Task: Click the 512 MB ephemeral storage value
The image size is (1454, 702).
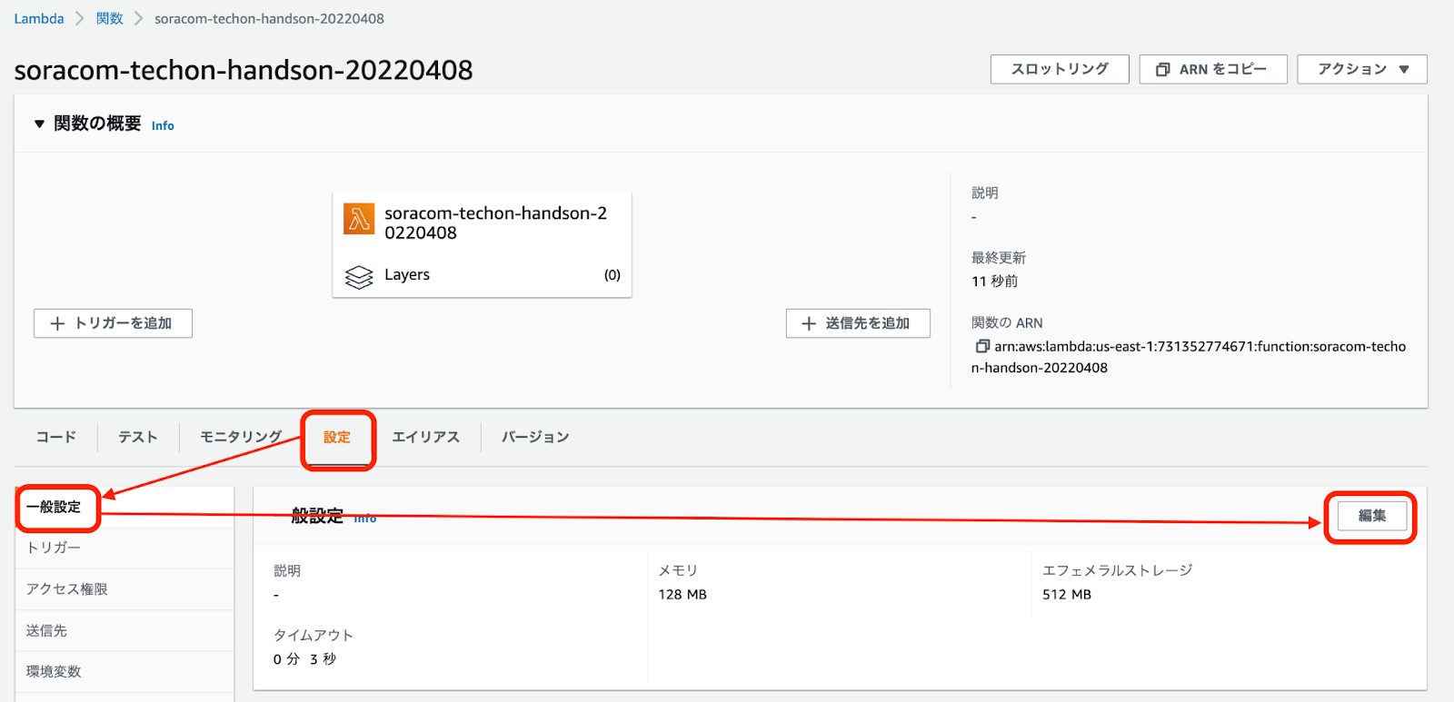Action: click(1067, 595)
